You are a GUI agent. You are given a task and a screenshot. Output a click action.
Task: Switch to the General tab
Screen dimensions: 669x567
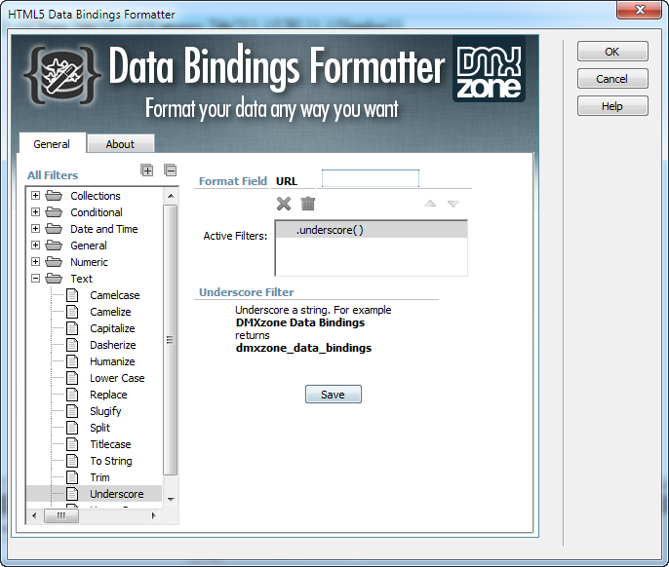(x=52, y=143)
